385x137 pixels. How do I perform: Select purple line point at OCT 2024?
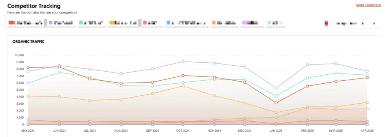pos(183,62)
